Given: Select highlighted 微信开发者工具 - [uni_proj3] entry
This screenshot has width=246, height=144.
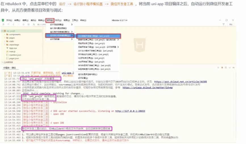Looking at the screenshot, I should [99, 36].
